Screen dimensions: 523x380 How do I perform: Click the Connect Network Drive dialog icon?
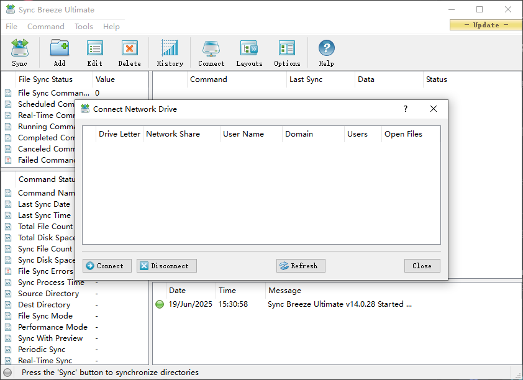coord(85,109)
